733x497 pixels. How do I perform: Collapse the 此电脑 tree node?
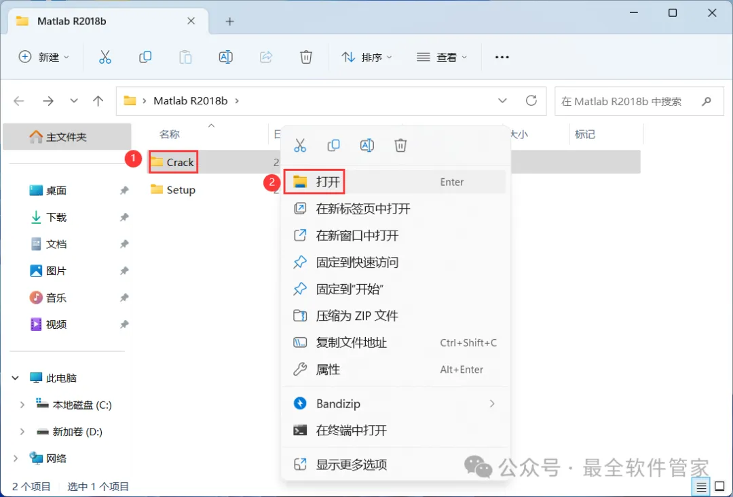[16, 378]
